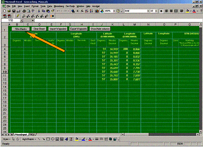Open the Font Color dropdown arrow in formatting toolbar

pyautogui.click(x=197, y=11)
